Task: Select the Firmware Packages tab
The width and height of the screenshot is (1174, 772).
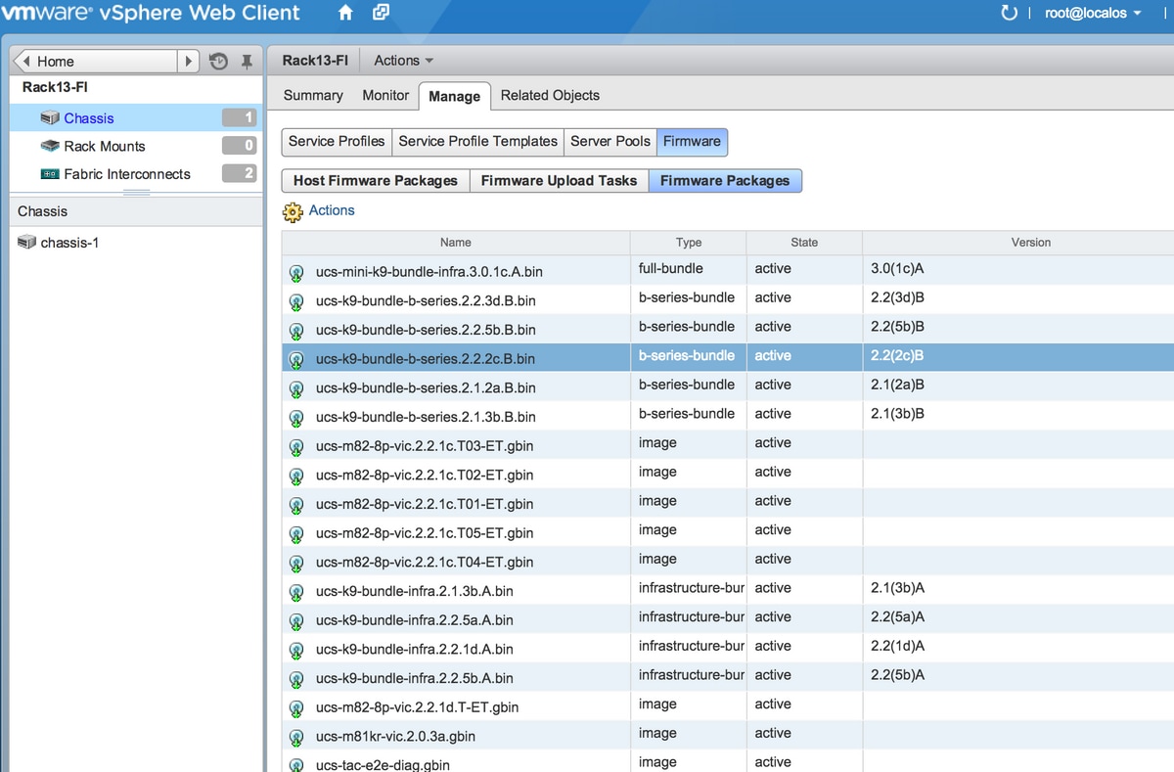Action: pos(725,181)
